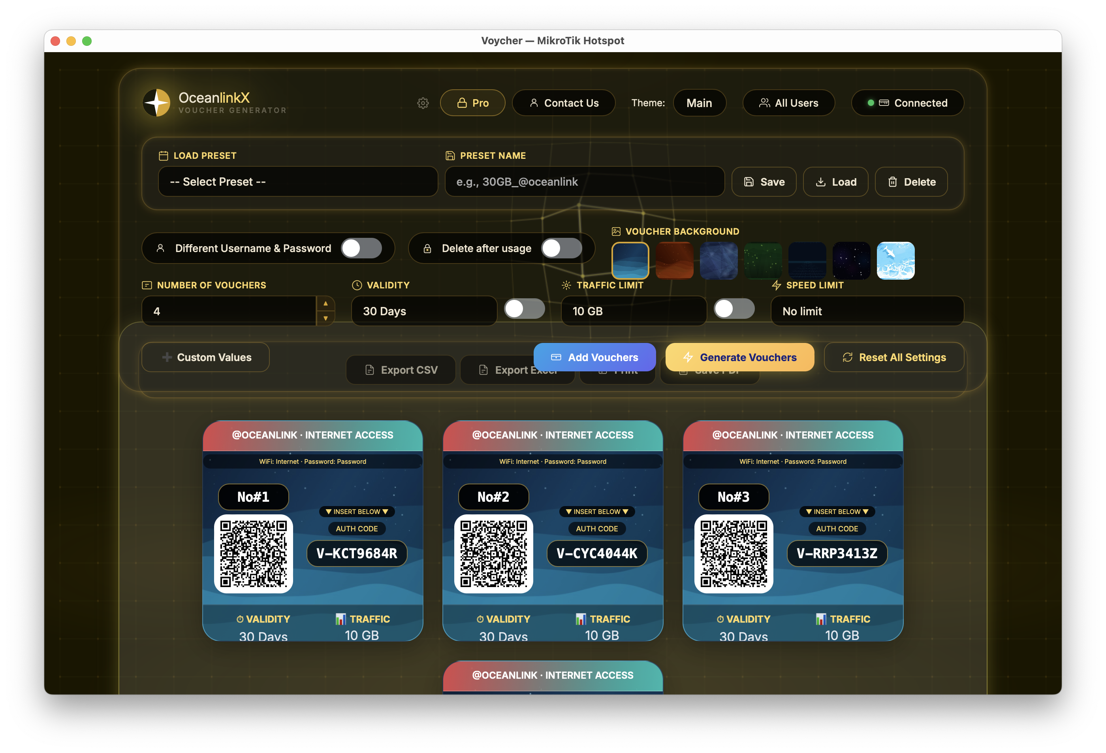This screenshot has width=1106, height=753.
Task: Open the Validity dropdown showing 30 Days
Action: tap(424, 311)
